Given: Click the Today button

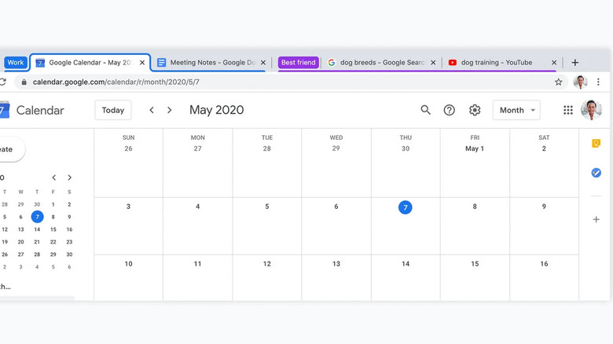Looking at the screenshot, I should click(113, 110).
